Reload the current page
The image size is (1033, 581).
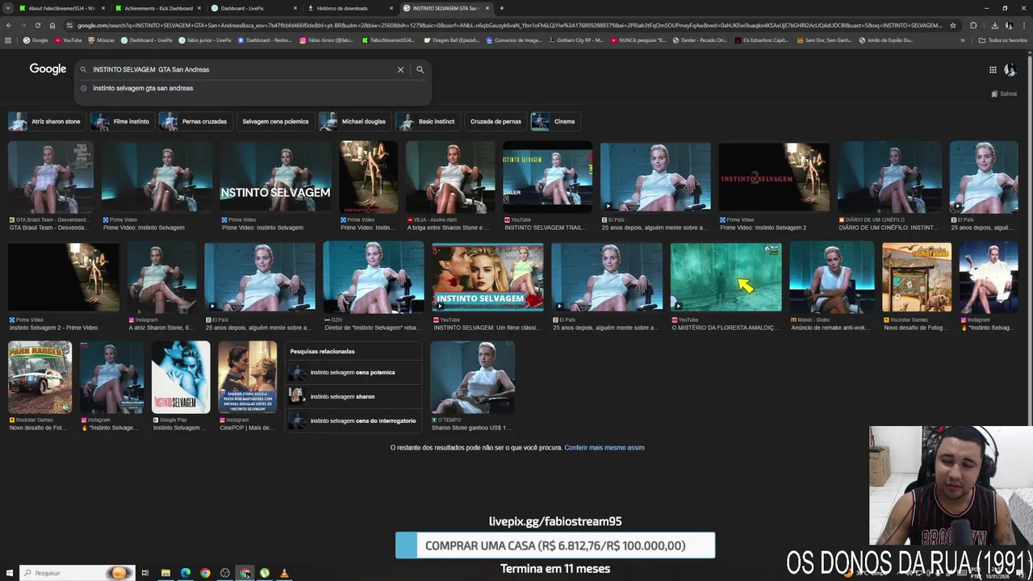37,25
